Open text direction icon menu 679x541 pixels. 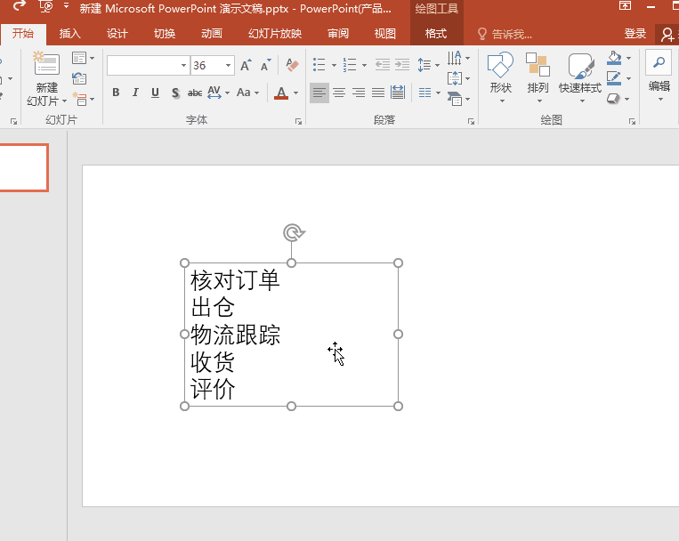pos(458,58)
